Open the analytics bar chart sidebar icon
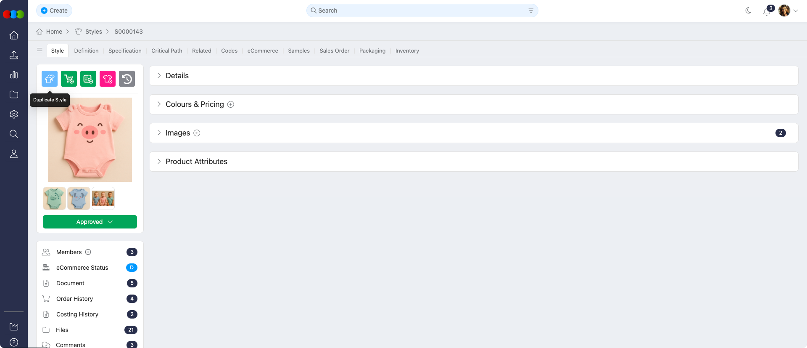The height and width of the screenshot is (348, 807). 14,75
